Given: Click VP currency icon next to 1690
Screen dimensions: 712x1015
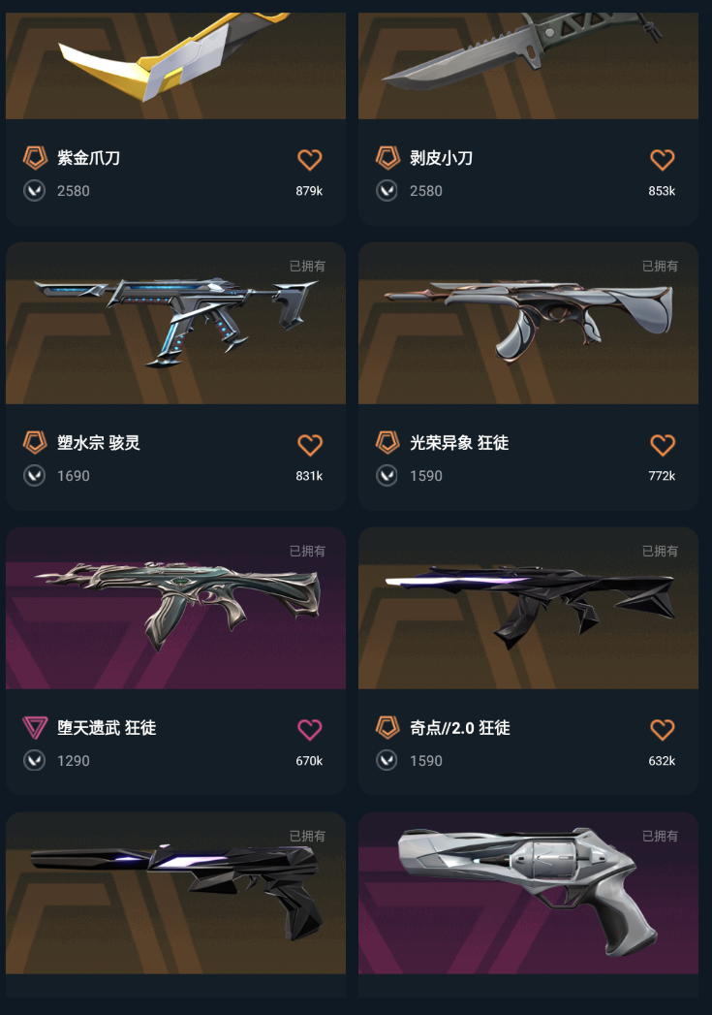Looking at the screenshot, I should pyautogui.click(x=34, y=476).
